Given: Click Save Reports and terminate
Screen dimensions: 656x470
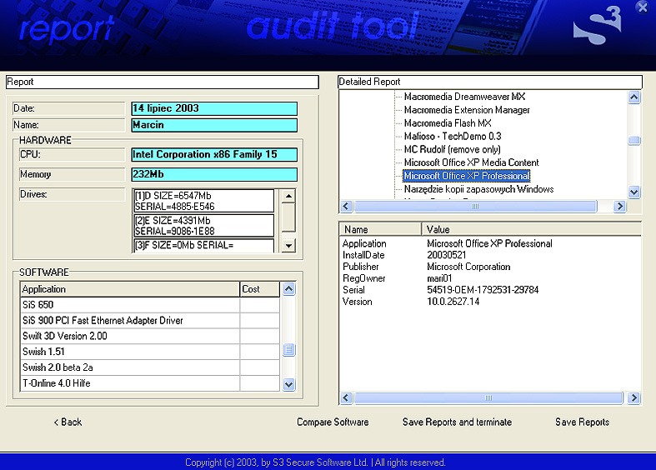Looking at the screenshot, I should [457, 422].
